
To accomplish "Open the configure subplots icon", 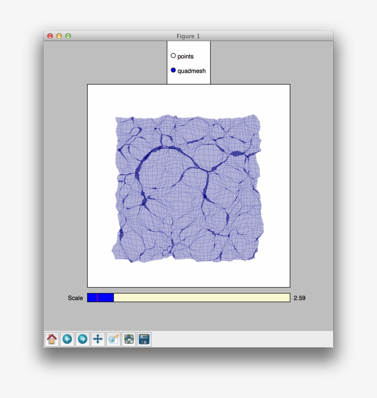I will click(x=129, y=339).
